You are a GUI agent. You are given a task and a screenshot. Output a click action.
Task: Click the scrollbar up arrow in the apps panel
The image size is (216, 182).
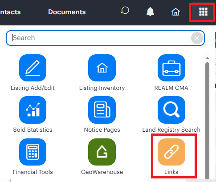(207, 58)
